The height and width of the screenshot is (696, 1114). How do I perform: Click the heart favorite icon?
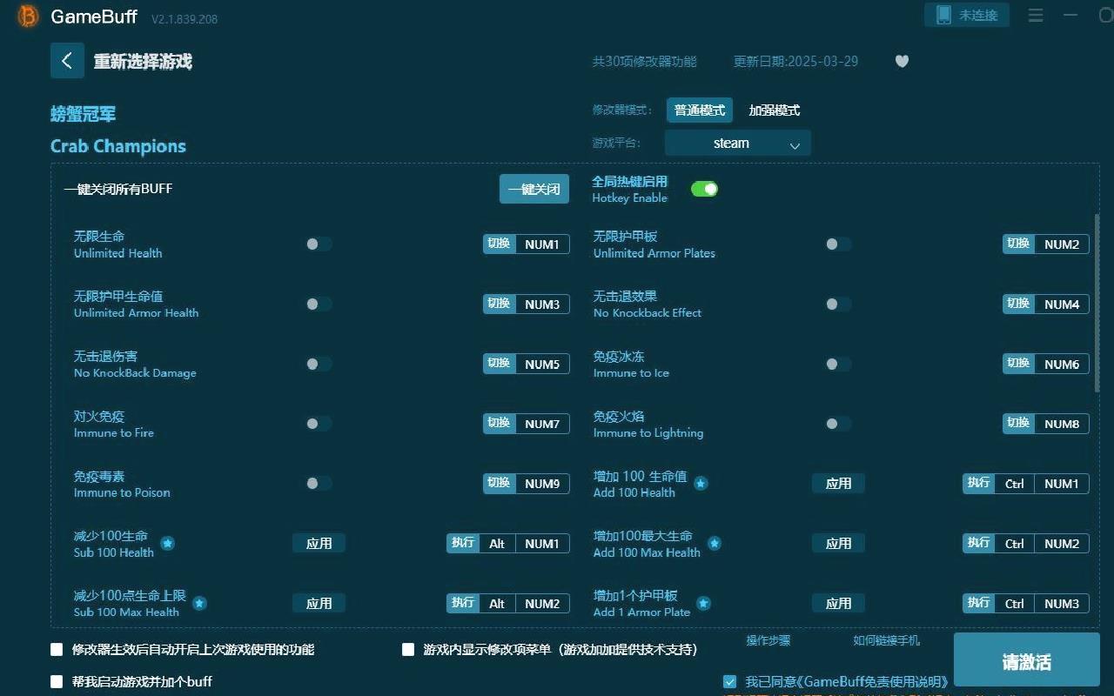click(902, 61)
